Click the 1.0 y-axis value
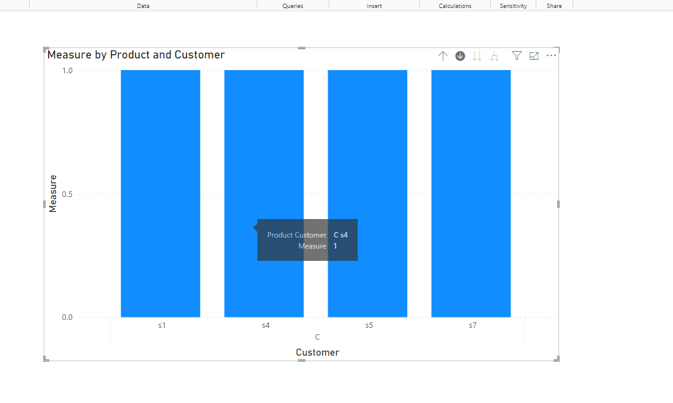The image size is (673, 403). pos(67,70)
